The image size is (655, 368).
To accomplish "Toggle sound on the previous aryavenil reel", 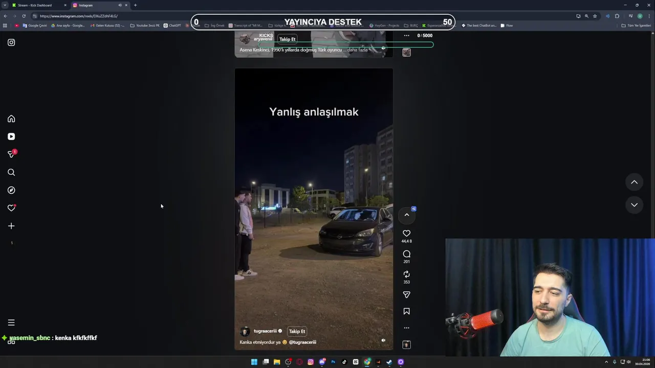I will click(383, 48).
